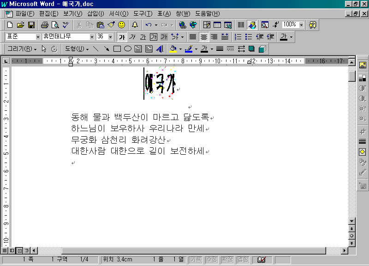Open the style dropdown showing 표준
369x266 pixels.
pyautogui.click(x=38, y=37)
